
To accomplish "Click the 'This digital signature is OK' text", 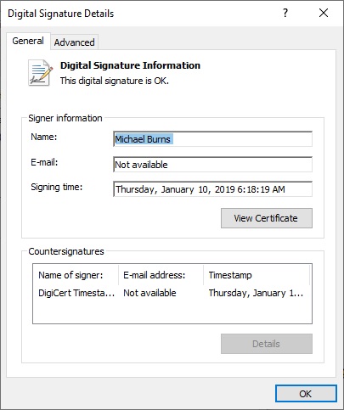I will (x=115, y=81).
